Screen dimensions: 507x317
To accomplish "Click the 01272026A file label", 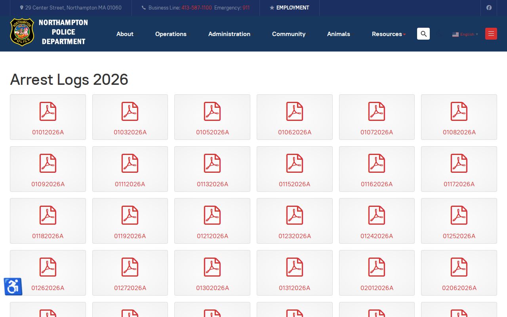I will (130, 288).
